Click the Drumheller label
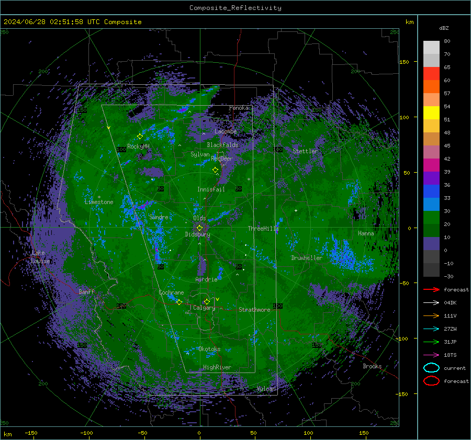Screen dimensions: 471x440 [307, 258]
